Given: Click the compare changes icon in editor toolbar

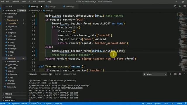Looking at the screenshot, I should pos(175,6).
